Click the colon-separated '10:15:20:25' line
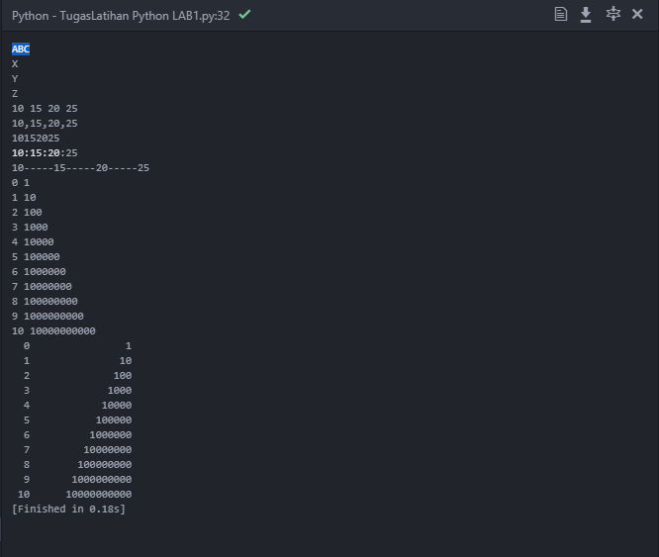The image size is (659, 557). [x=45, y=153]
